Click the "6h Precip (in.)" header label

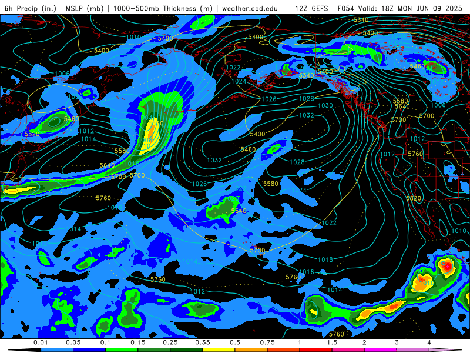pyautogui.click(x=31, y=8)
